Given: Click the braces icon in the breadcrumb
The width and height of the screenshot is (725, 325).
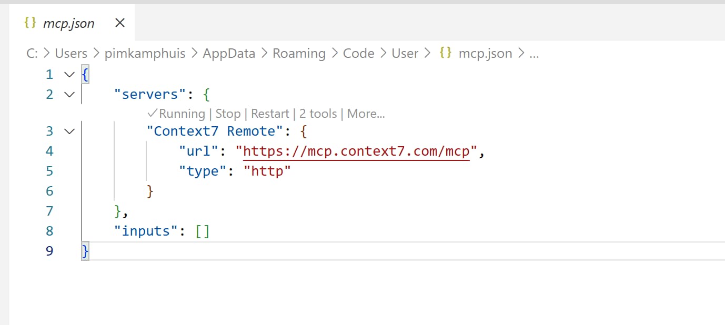Looking at the screenshot, I should [x=446, y=53].
